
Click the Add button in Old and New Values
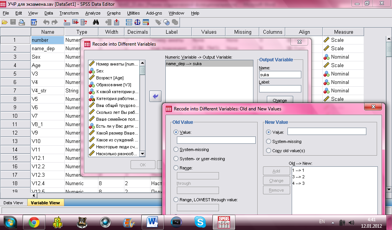coord(276,171)
